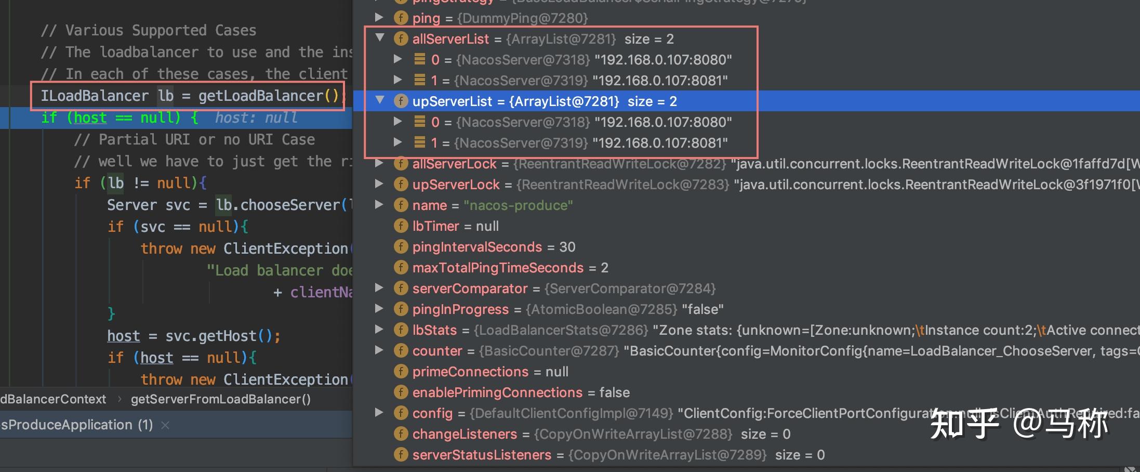Click field icon beside serverComparator
The image size is (1140, 472).
tap(401, 288)
